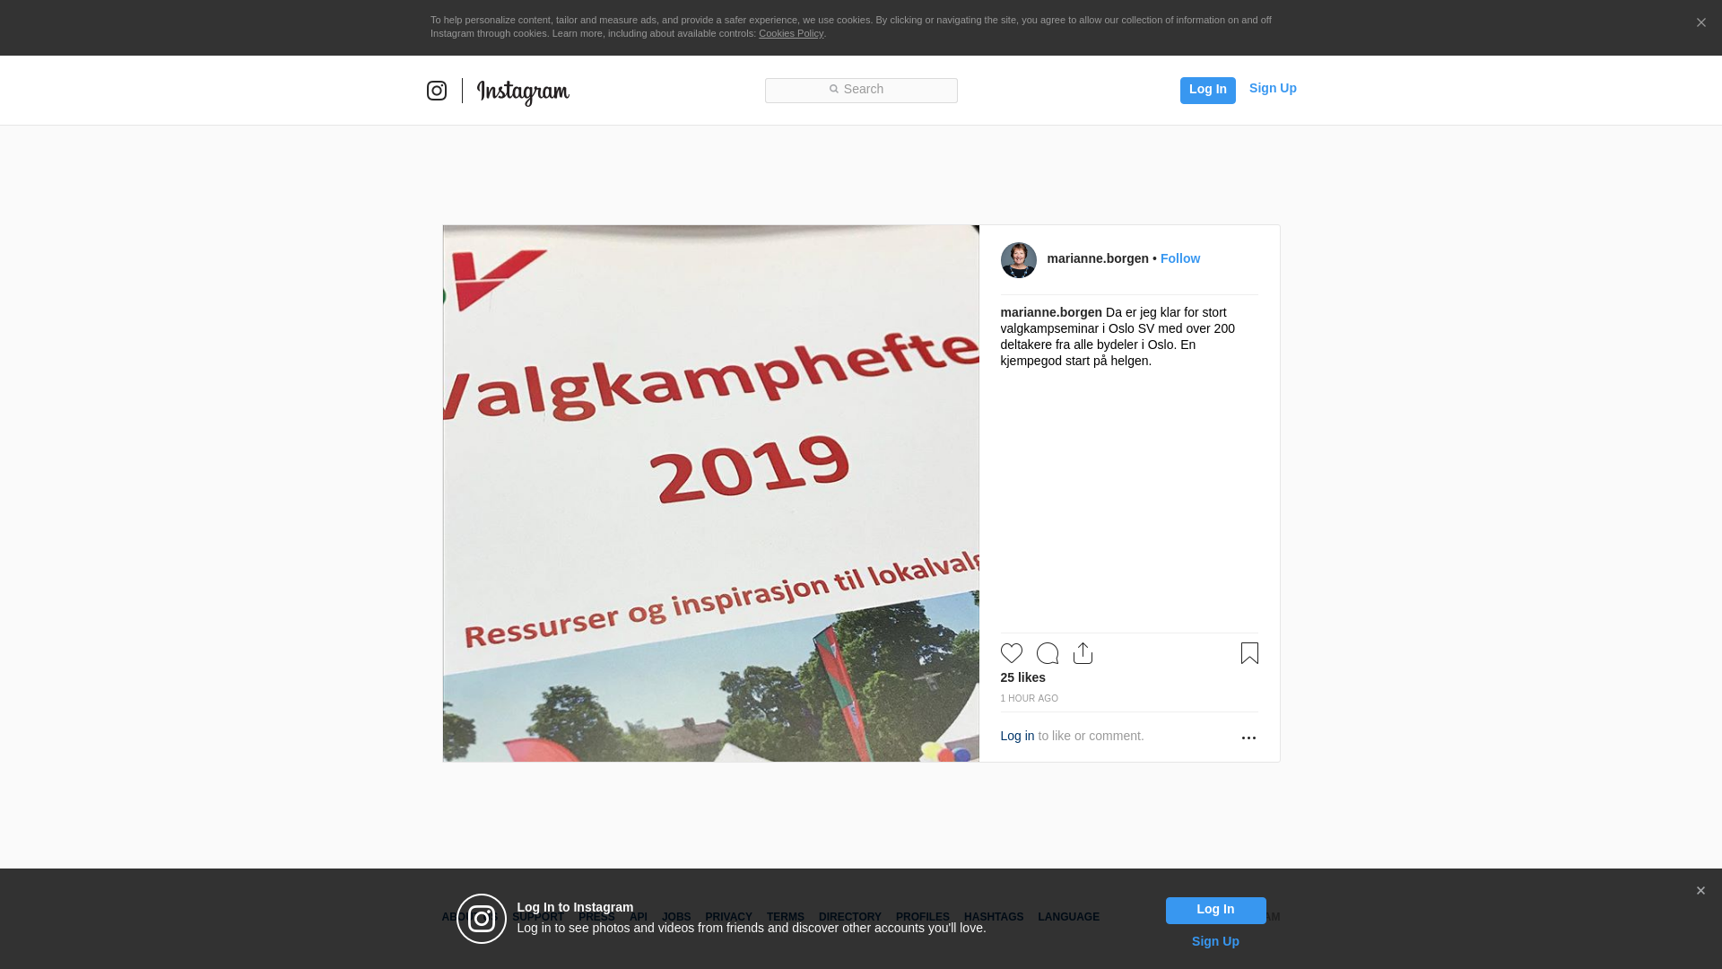Click the header Log In button
Screen dimensions: 1722x969
point(1208,91)
